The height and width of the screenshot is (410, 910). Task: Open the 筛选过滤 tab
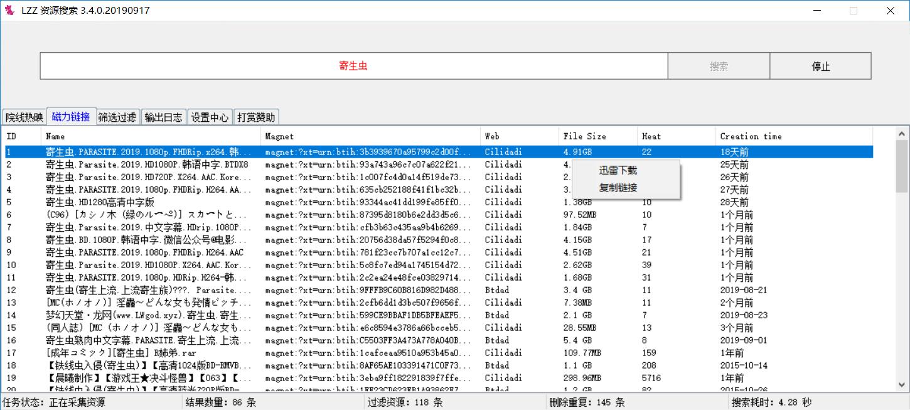(x=117, y=116)
